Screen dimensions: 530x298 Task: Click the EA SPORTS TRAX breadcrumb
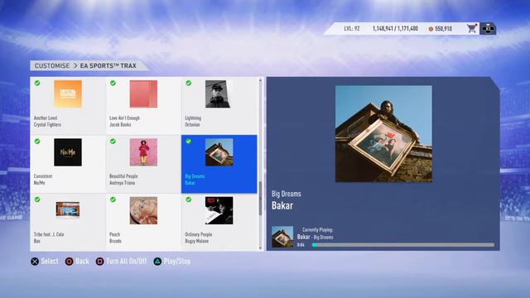coord(108,65)
